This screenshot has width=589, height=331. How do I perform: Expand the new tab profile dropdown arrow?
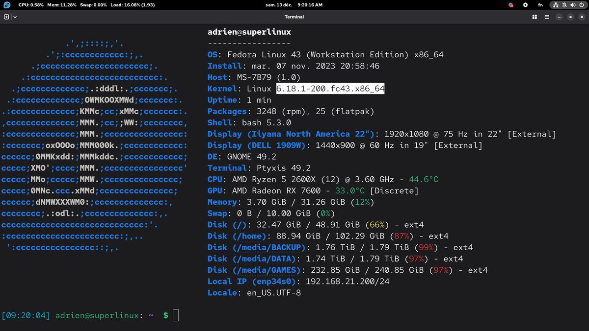(x=15, y=17)
